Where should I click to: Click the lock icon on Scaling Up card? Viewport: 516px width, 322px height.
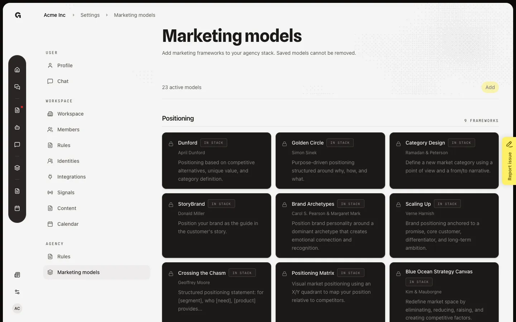(x=398, y=205)
